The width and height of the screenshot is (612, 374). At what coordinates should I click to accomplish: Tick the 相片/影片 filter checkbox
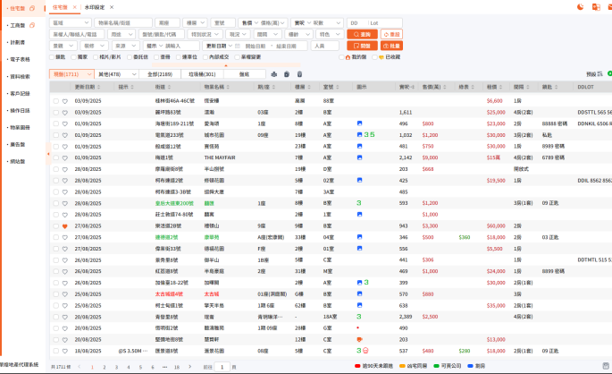tap(96, 57)
